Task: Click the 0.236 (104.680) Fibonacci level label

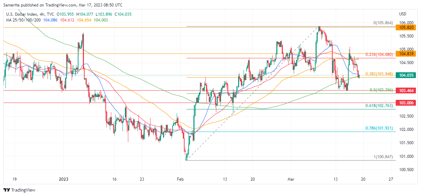Action: pos(379,55)
